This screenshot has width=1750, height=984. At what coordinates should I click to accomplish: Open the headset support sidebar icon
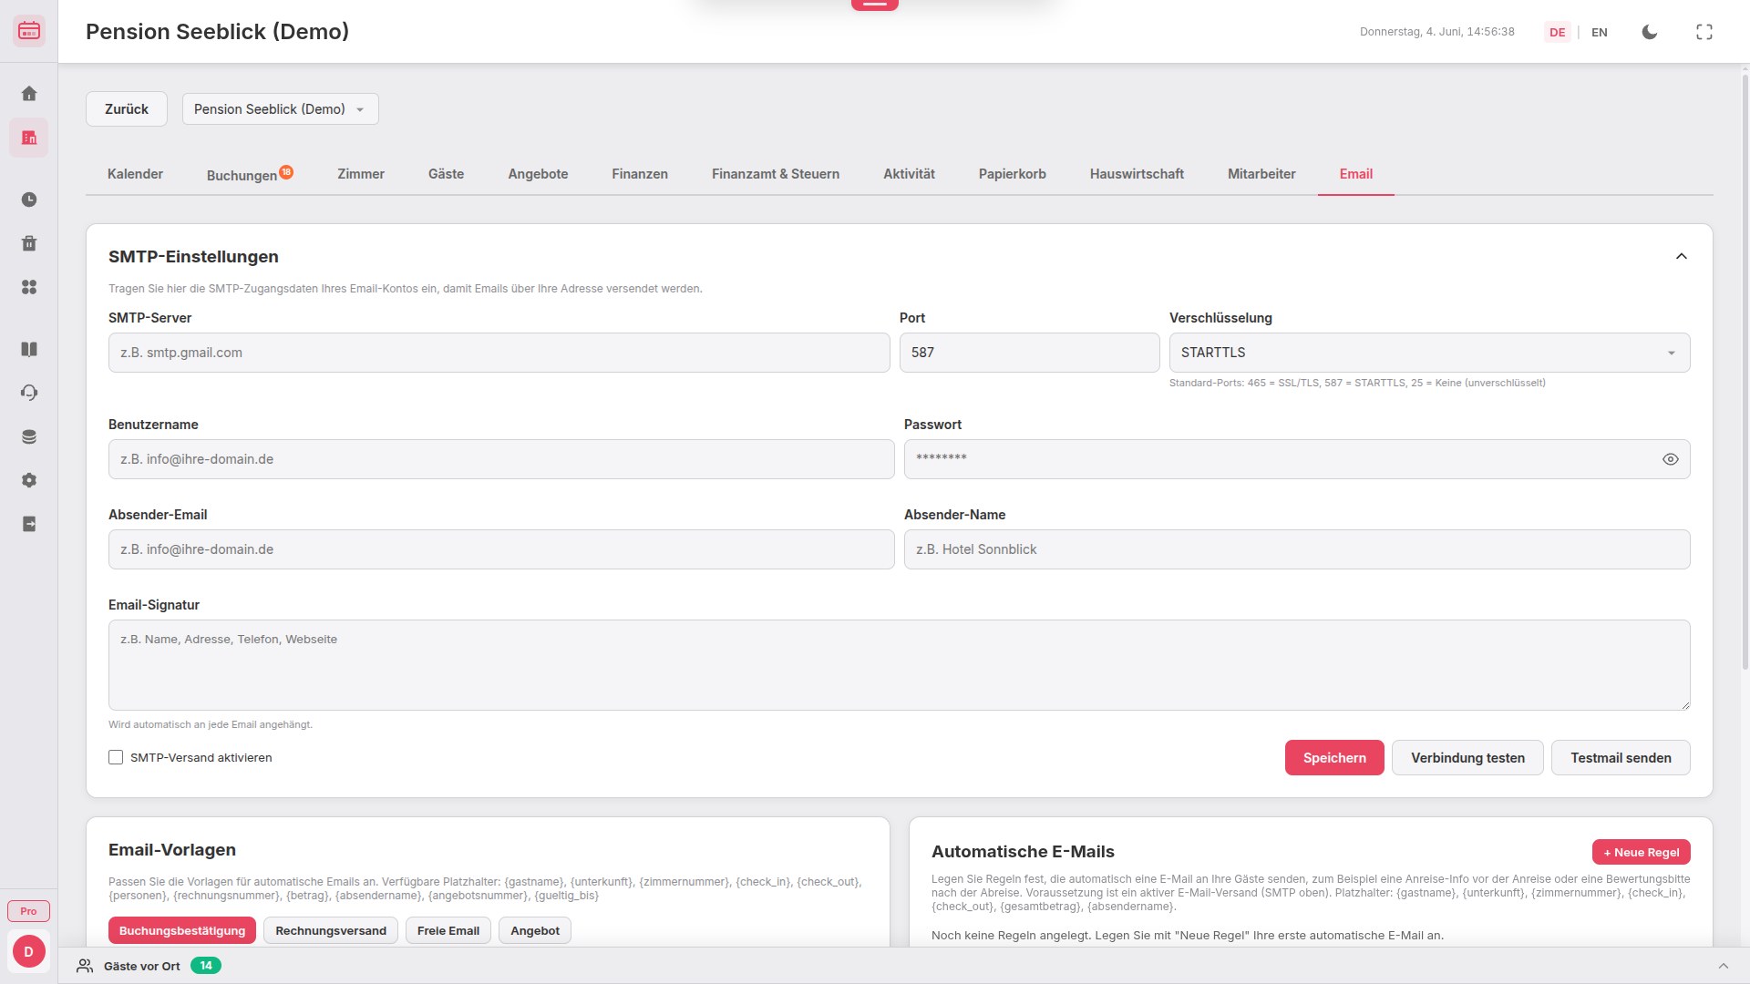tap(29, 393)
